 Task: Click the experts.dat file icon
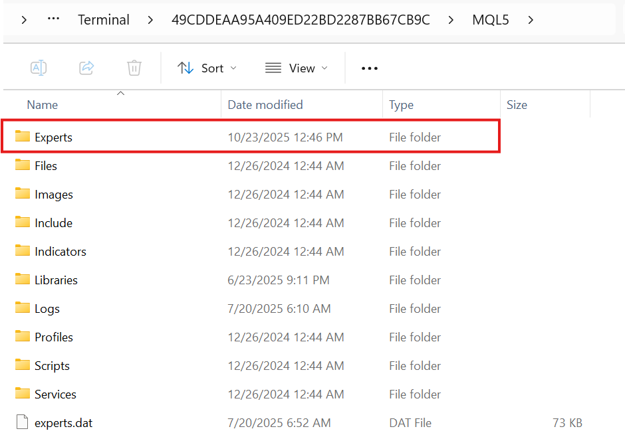click(x=21, y=422)
